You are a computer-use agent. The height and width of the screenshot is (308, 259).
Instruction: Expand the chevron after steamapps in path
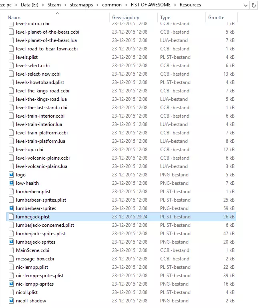(97, 5)
